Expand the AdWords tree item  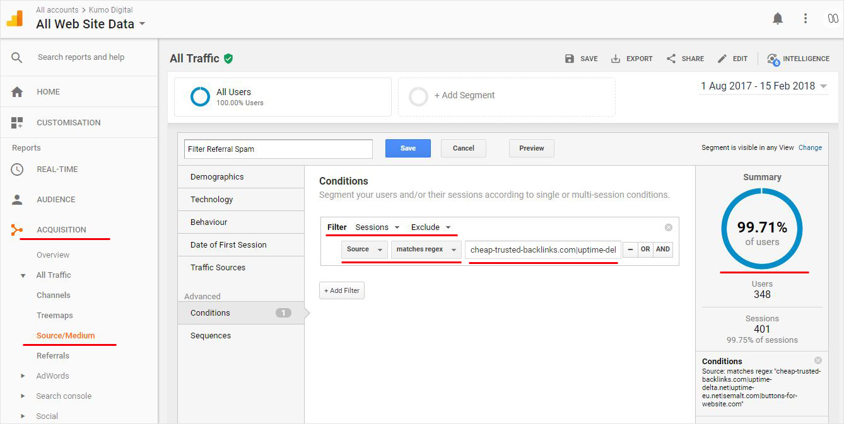pos(23,376)
